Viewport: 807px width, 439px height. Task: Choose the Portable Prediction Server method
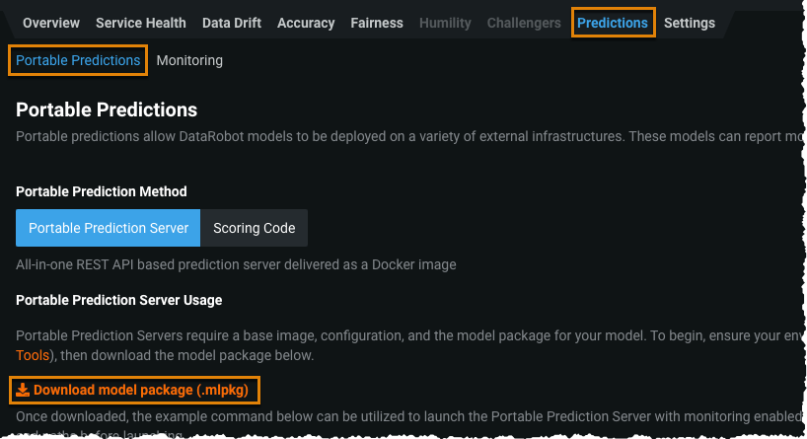point(109,228)
